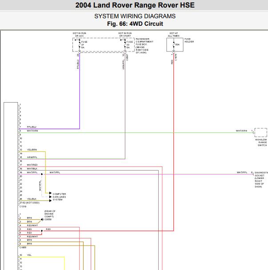Click the BRN label at pin 9
This screenshot has width=268, height=270.
tap(29, 244)
